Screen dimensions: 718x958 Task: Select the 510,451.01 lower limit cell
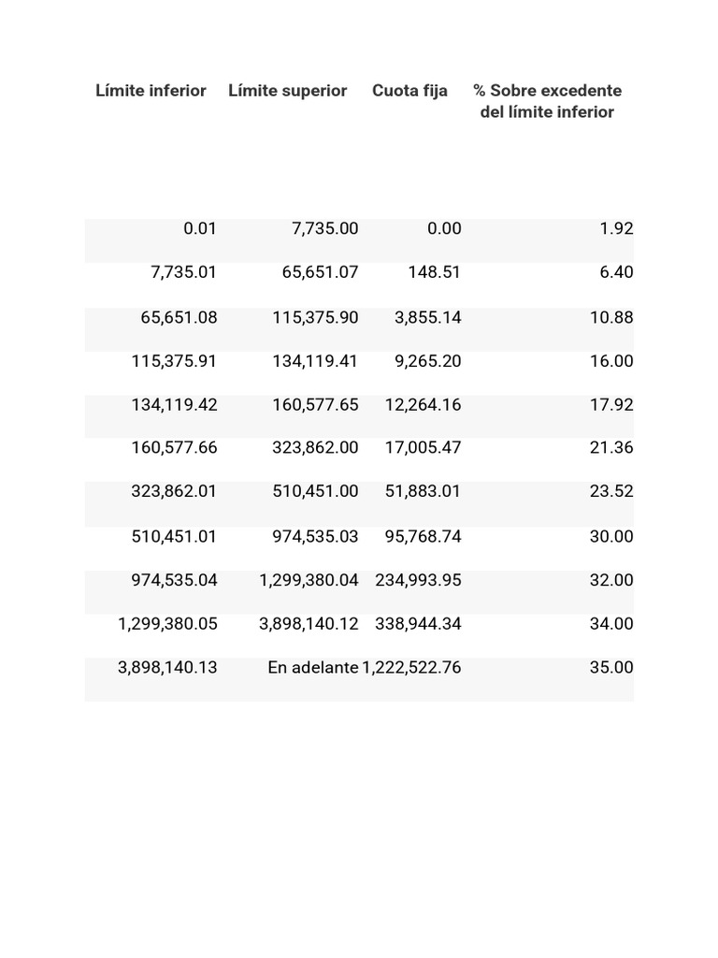[x=174, y=536]
